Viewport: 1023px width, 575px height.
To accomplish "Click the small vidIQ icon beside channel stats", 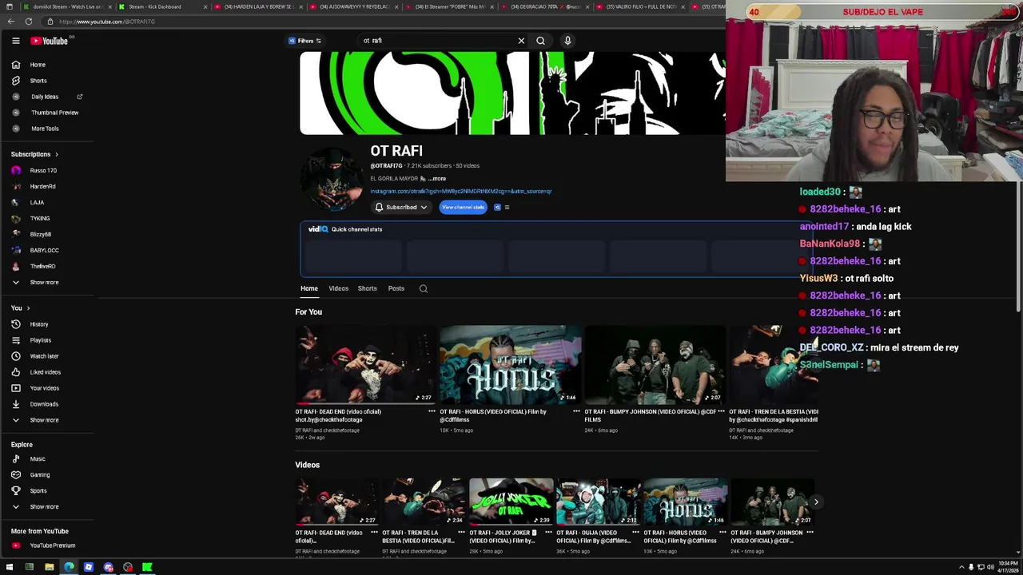I will click(497, 208).
